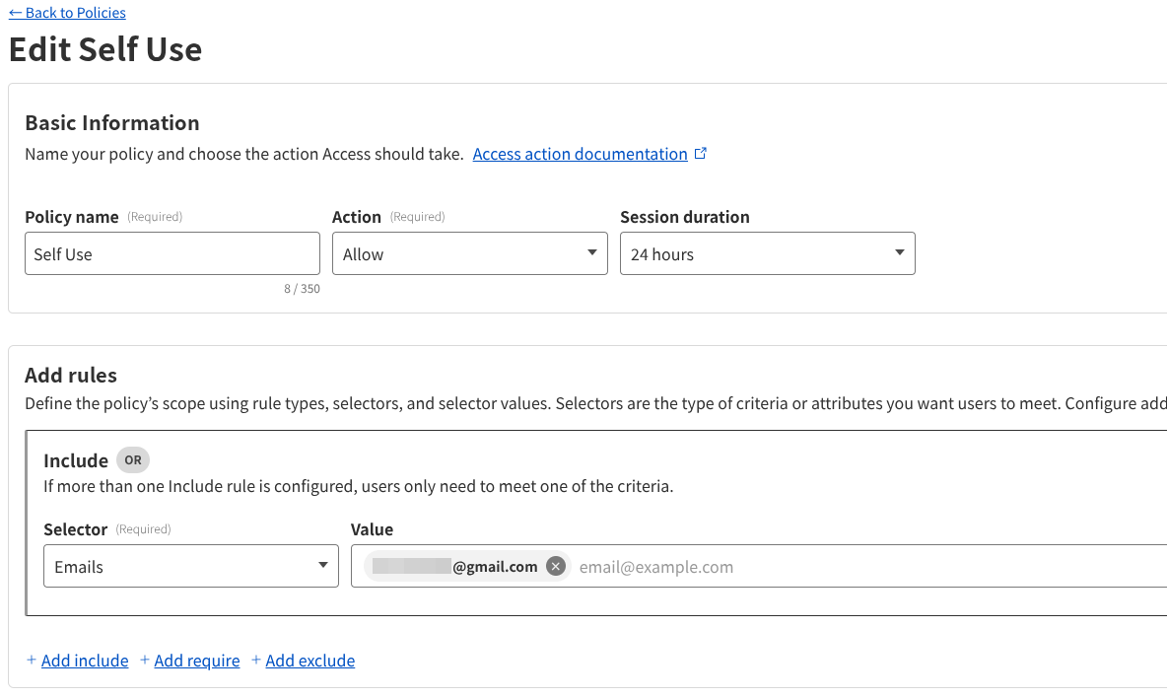The image size is (1167, 698).
Task: Click the Policy name field label
Action: [72, 217]
